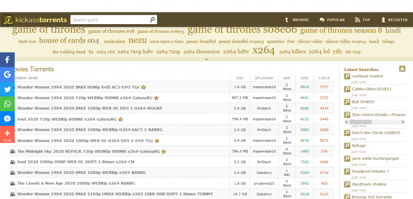
Task: Click magnifier icon next to Cable+Girls+S01E01
Action: (x=347, y=89)
